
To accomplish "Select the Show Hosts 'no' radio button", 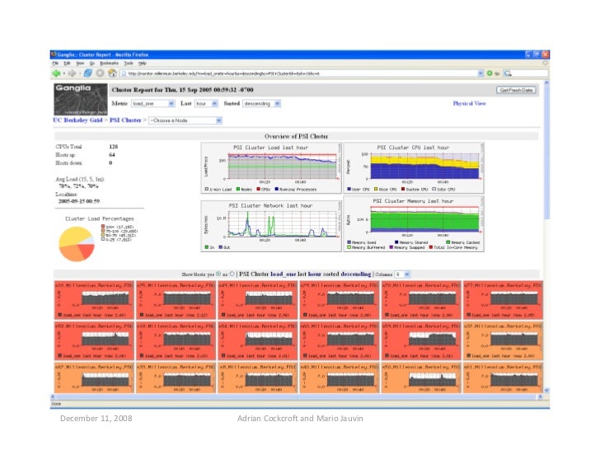I will point(232,274).
